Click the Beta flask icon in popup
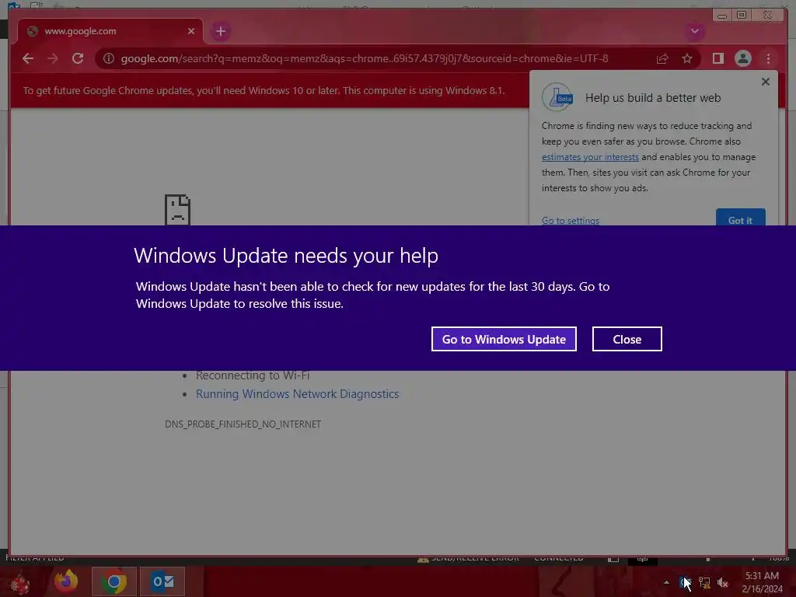Screen dimensions: 796x597 point(557,96)
